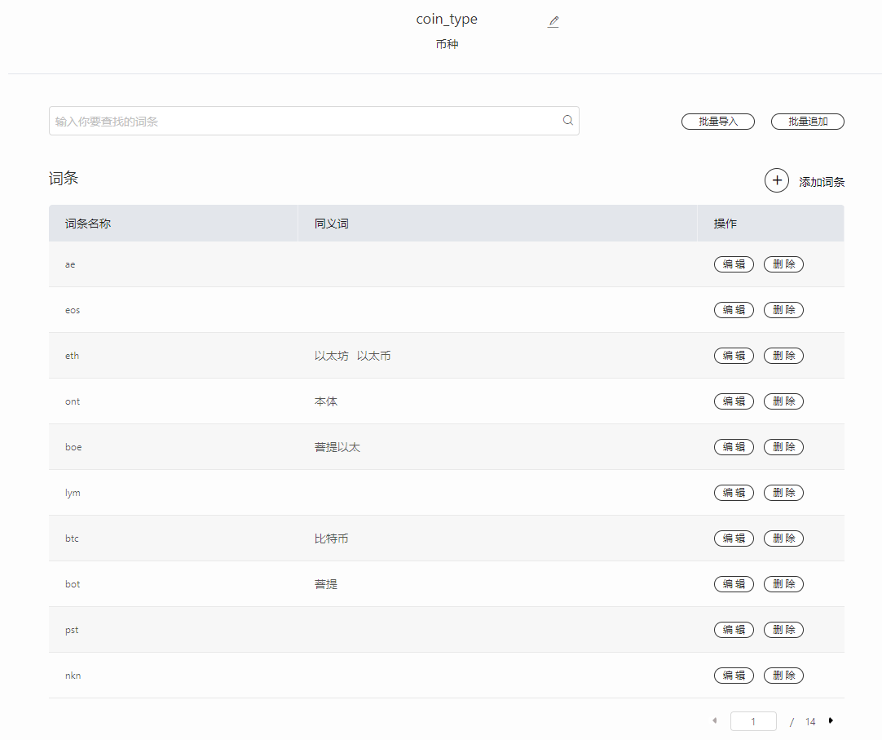This screenshot has width=882, height=740.
Task: Click the 词条 section heading
Action: (63, 179)
